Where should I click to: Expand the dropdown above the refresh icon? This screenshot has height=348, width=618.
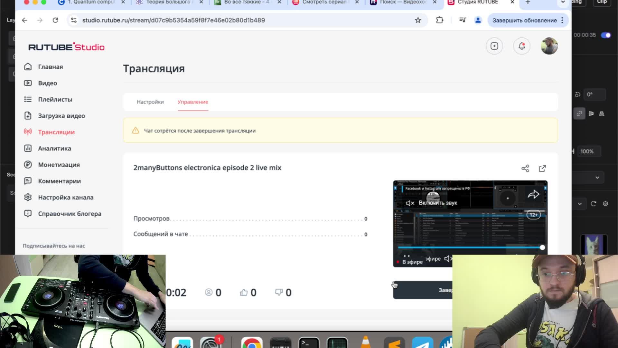tap(597, 178)
